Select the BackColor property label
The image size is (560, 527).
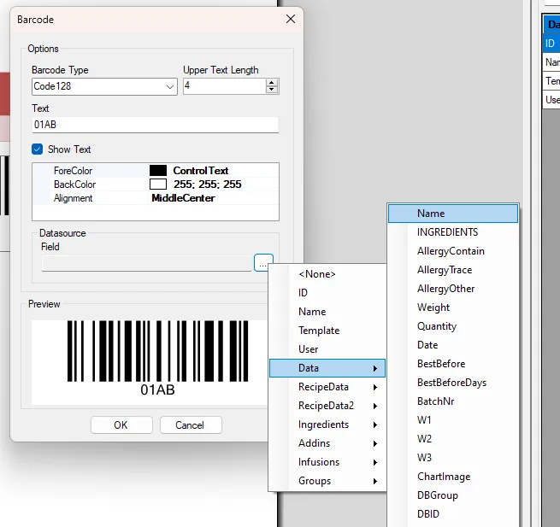click(x=74, y=184)
